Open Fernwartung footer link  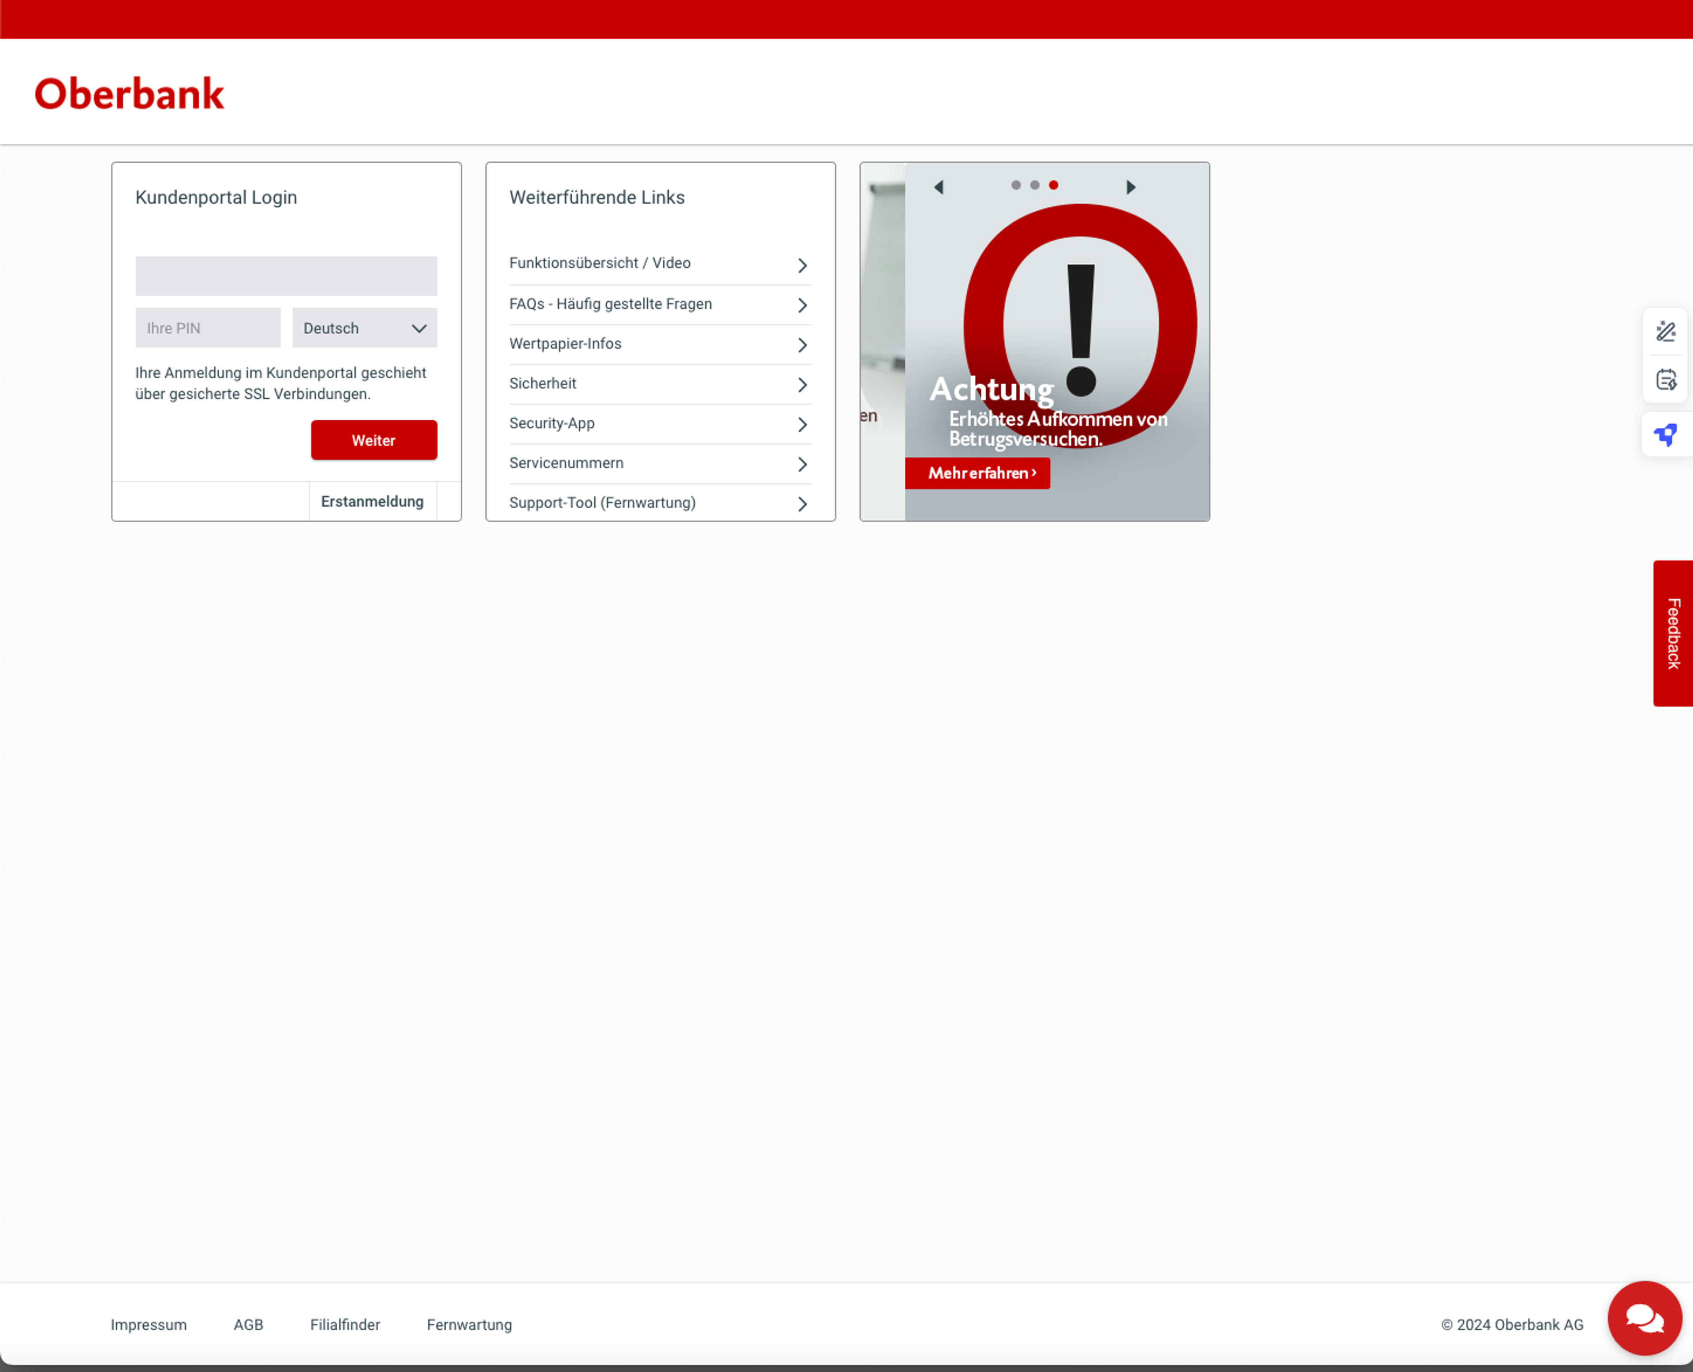point(469,1325)
